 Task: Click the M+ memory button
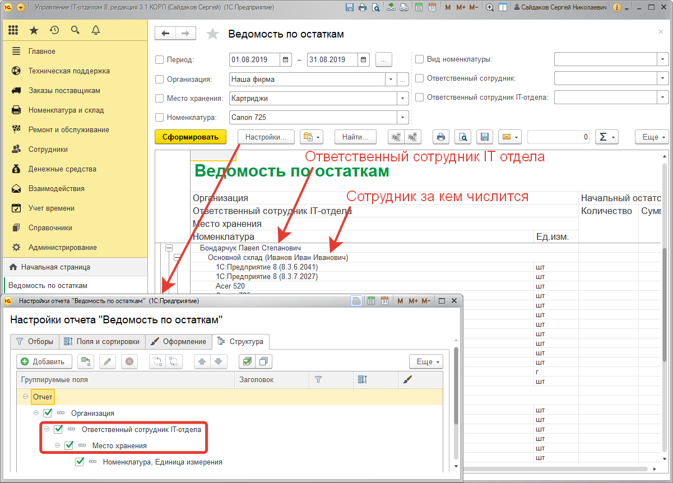pos(461,7)
